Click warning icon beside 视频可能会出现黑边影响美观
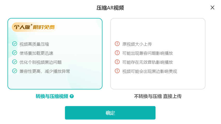 point(117,71)
